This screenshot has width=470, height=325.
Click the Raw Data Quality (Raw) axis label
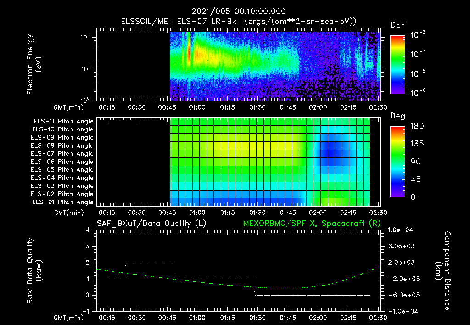tap(34, 271)
